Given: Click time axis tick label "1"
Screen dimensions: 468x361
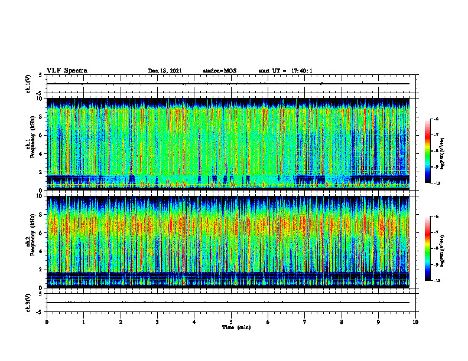Looking at the screenshot, I should point(83,322).
